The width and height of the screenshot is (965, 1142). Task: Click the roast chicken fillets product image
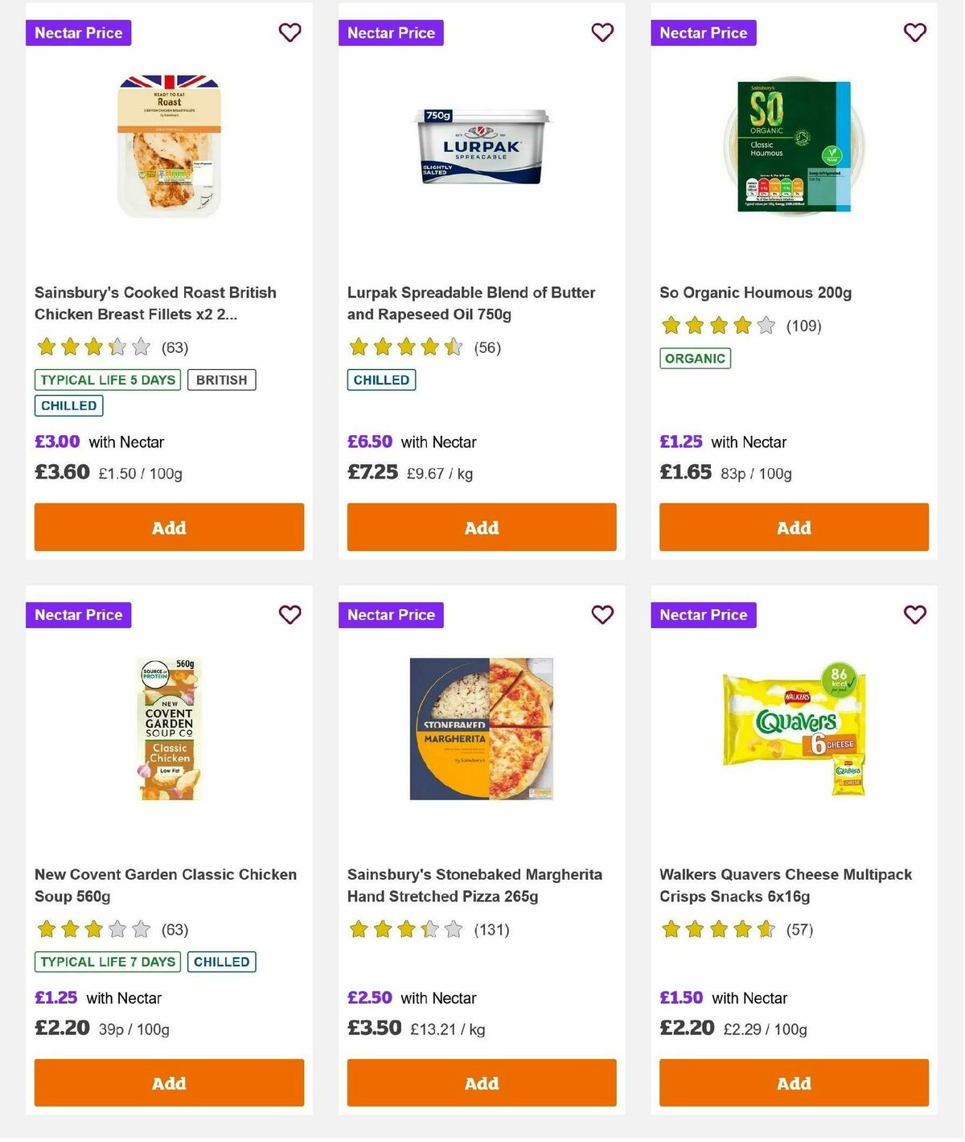169,145
